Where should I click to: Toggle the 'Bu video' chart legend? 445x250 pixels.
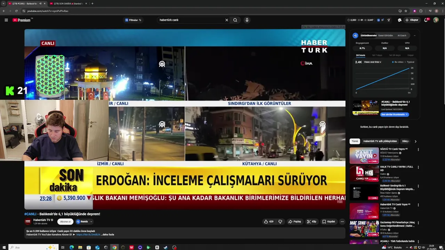(x=398, y=62)
